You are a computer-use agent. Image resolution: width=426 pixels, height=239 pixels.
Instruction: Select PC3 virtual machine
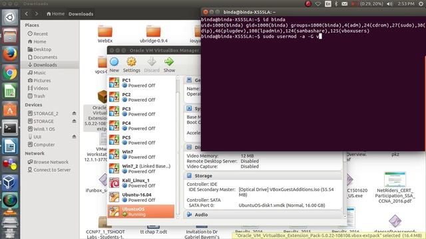pos(141,112)
